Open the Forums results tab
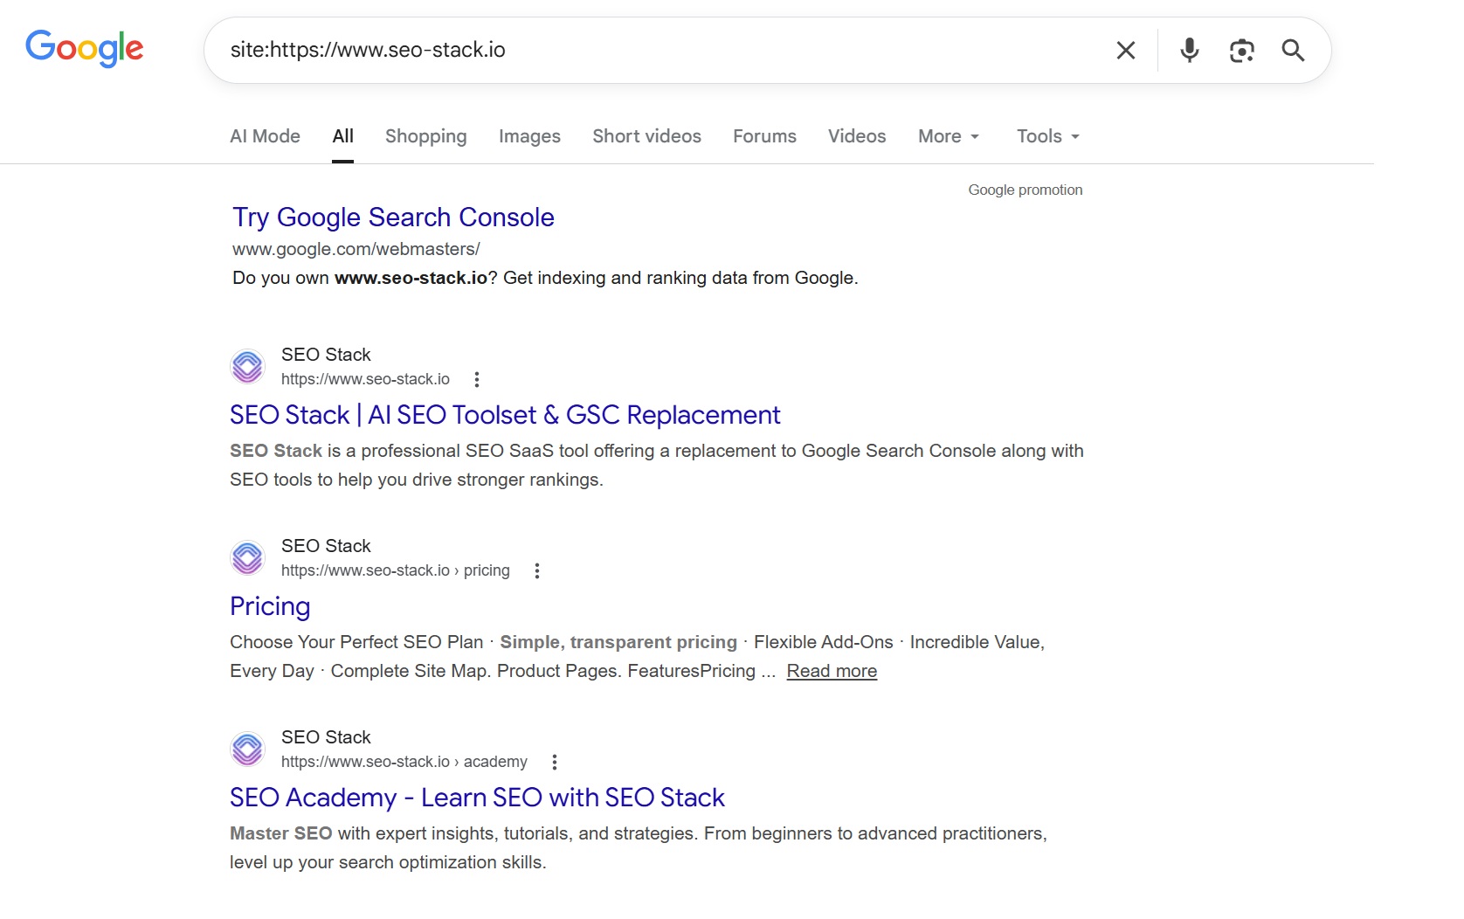 coord(764,136)
